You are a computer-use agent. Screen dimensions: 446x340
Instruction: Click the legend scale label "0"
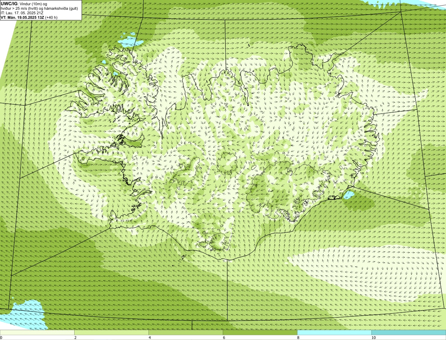1,338
